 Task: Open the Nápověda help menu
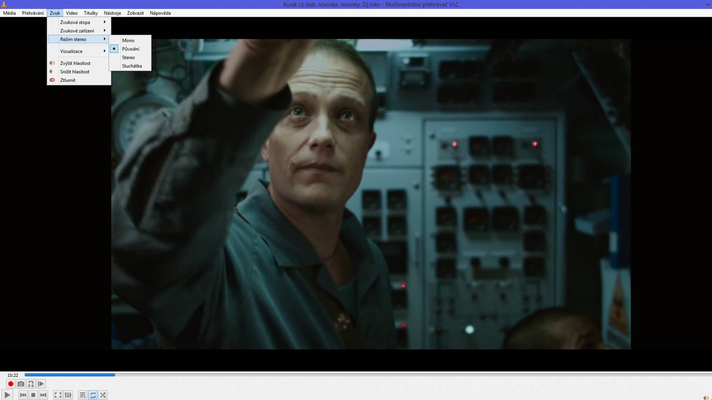(x=160, y=13)
